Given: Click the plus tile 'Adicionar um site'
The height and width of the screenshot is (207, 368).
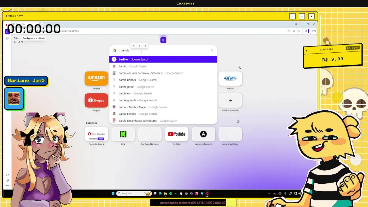Looking at the screenshot, I should [230, 100].
